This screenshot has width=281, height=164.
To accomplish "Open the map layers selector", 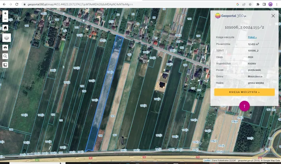I will click(7, 37).
